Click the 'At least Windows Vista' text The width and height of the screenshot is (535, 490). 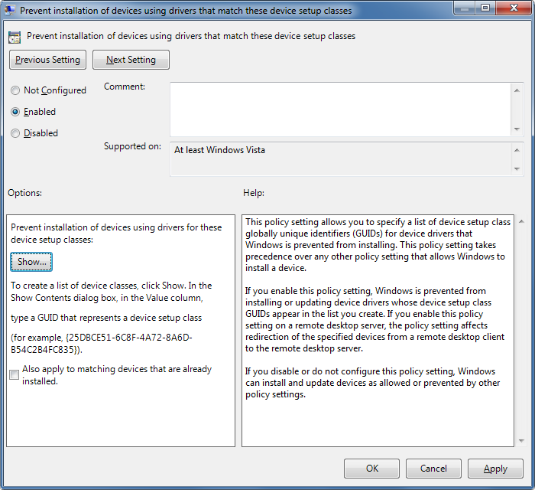[x=219, y=150]
